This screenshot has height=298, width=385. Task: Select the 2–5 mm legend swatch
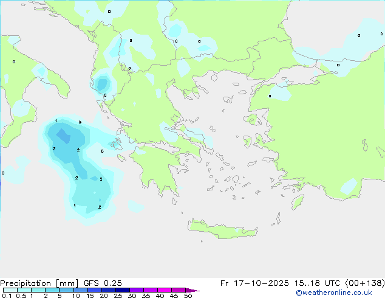click(52, 290)
